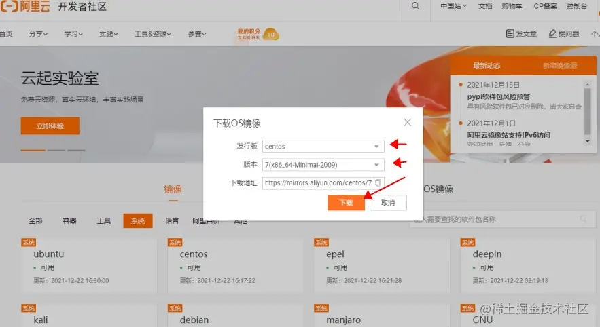The height and width of the screenshot is (327, 600).
Task: Expand the 学习 menu
Action: click(73, 34)
